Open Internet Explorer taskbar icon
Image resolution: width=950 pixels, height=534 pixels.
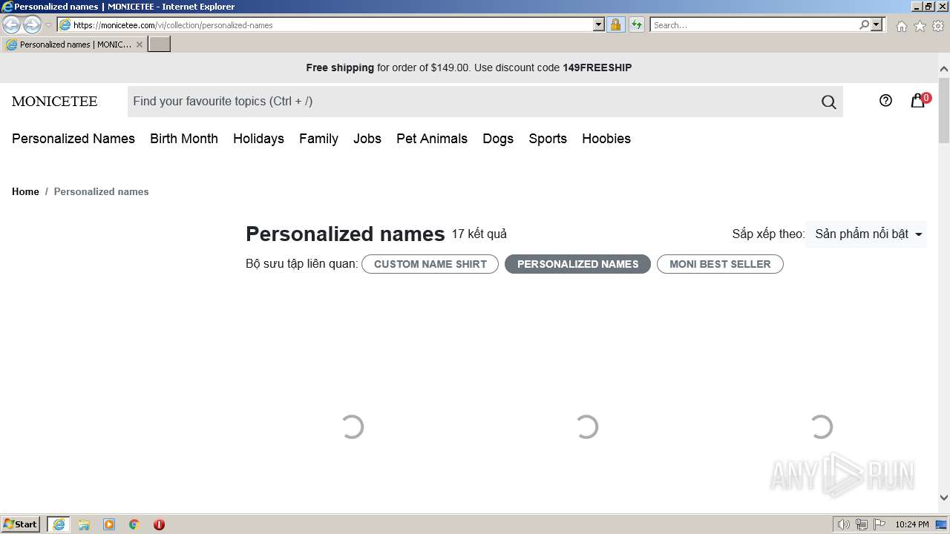tap(59, 524)
